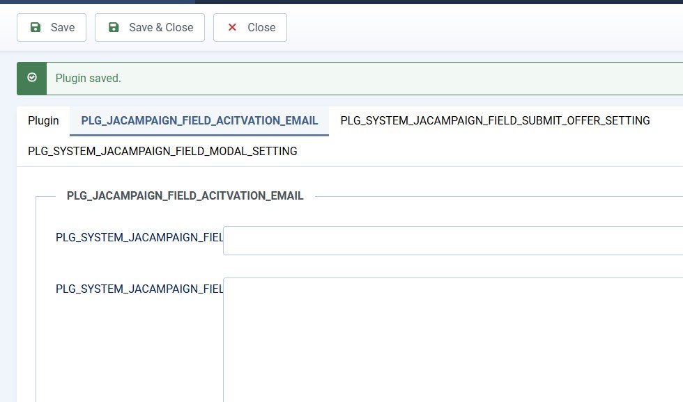The height and width of the screenshot is (402, 683).
Task: Click the red X icon on Close
Action: coord(232,27)
